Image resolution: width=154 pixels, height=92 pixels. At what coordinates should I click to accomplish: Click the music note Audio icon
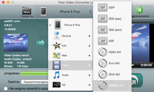tap(57, 75)
